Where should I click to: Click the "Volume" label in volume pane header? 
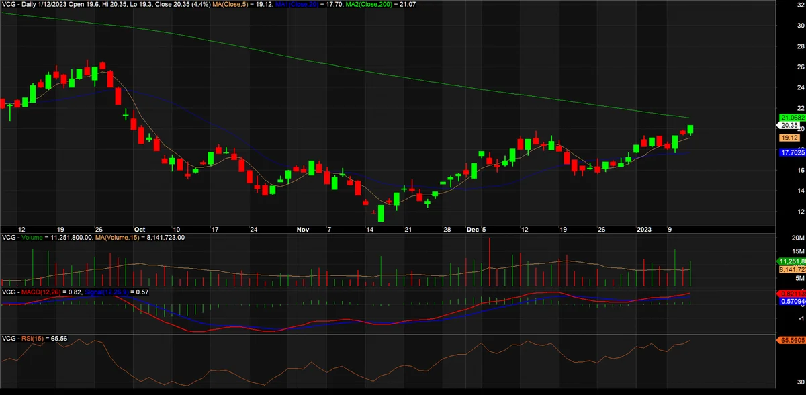pos(32,237)
